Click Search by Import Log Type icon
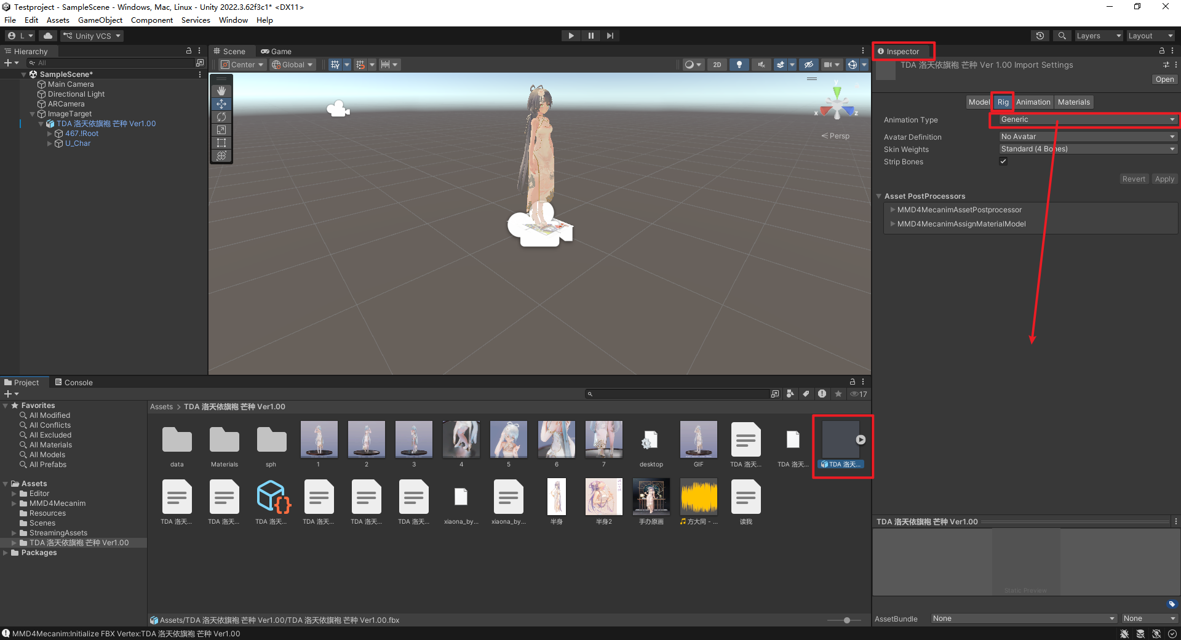Screen dimensions: 1181x640 (822, 394)
